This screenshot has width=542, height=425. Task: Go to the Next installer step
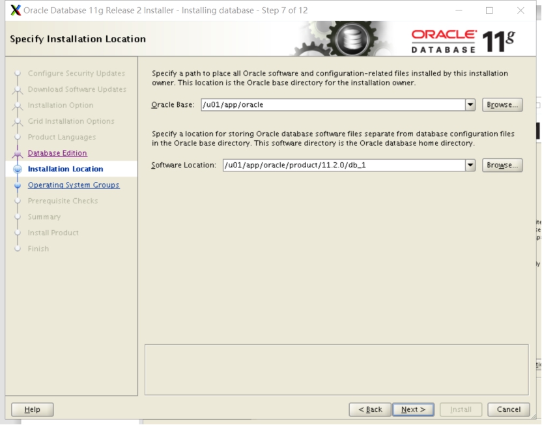413,409
